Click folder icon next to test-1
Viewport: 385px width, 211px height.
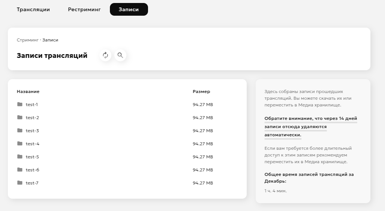tap(20, 105)
